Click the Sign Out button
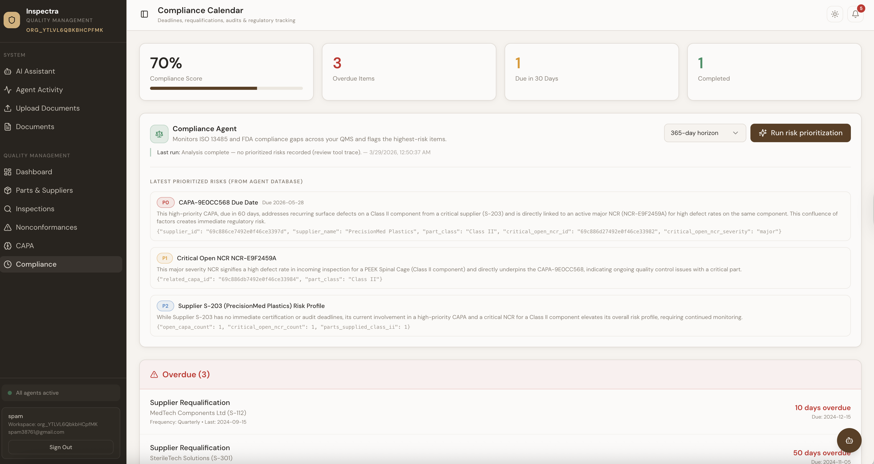This screenshot has width=874, height=464. point(61,447)
